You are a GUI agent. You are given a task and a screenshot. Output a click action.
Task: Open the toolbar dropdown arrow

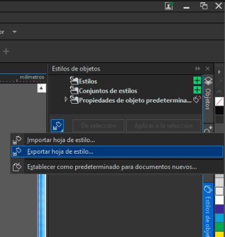tap(15, 31)
